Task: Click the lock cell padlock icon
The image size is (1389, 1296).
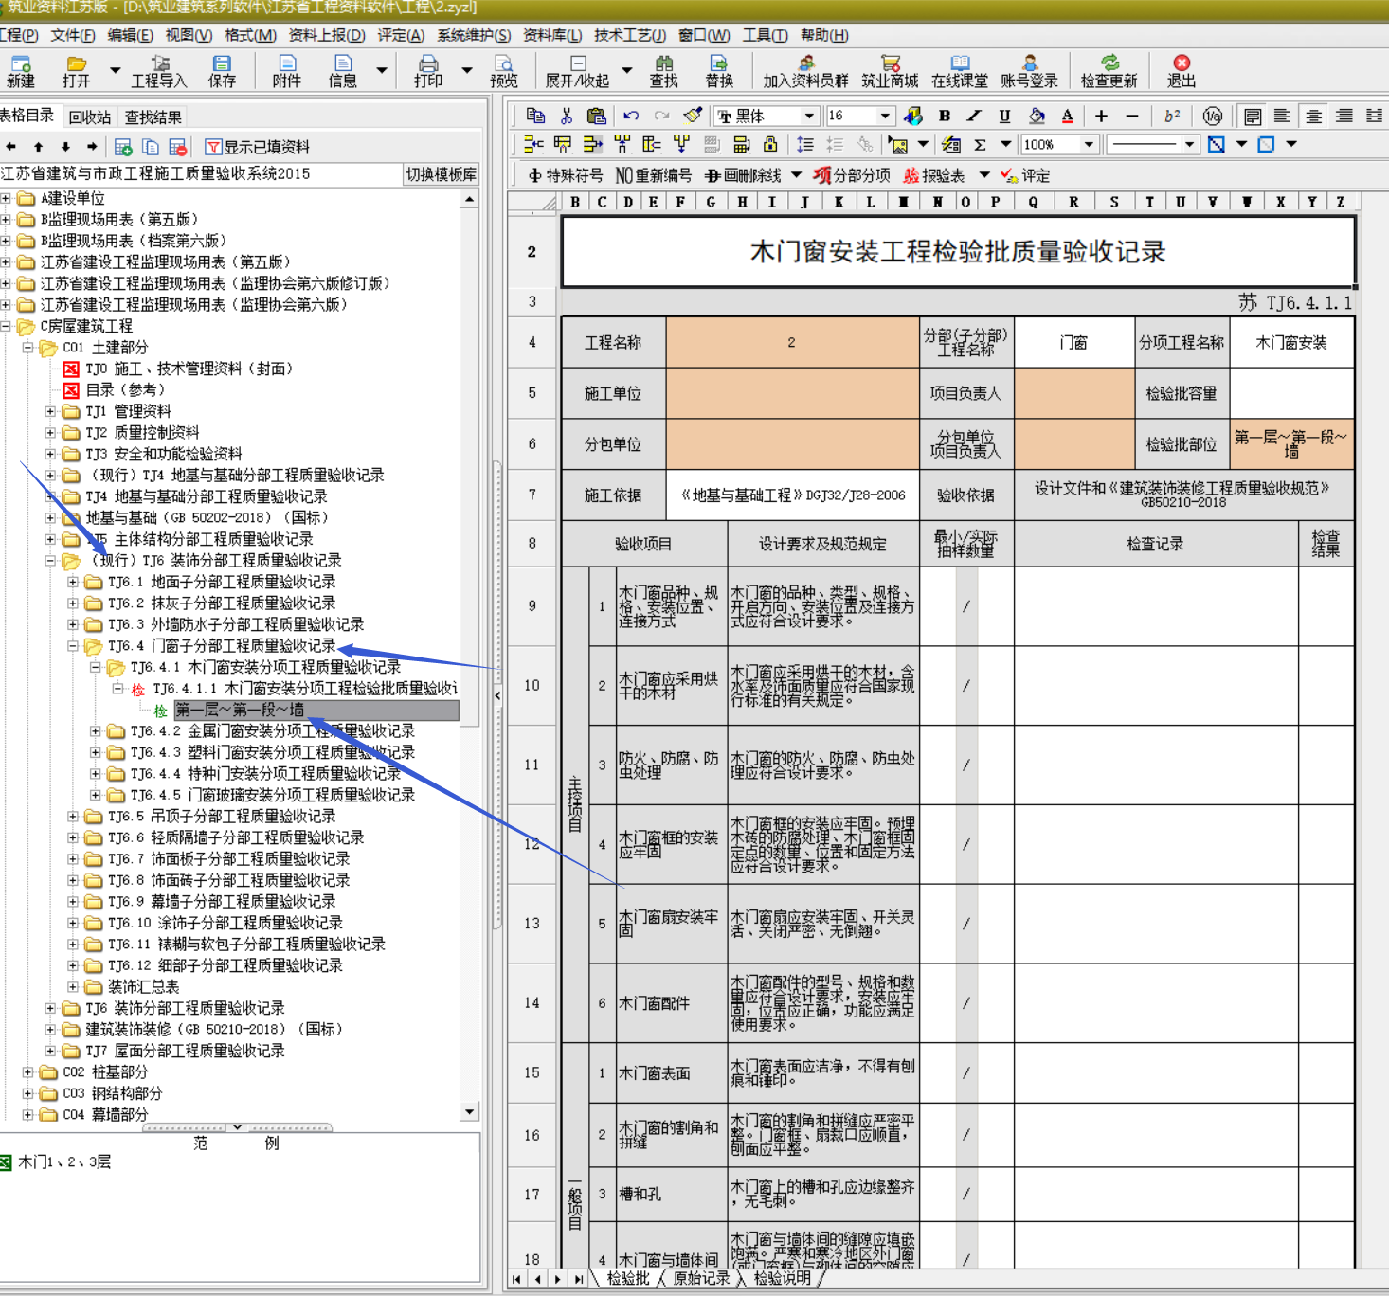Action: 769,144
